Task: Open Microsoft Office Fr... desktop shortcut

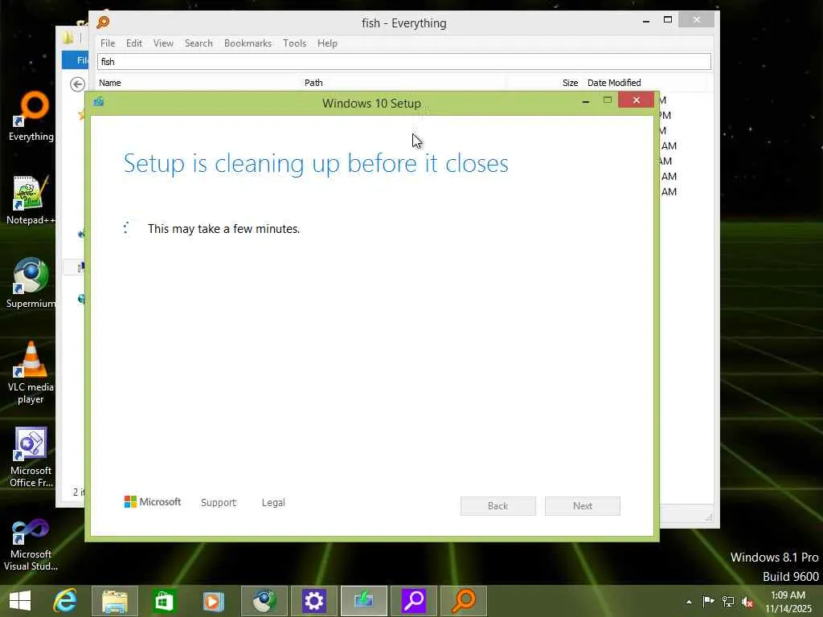Action: click(x=31, y=456)
